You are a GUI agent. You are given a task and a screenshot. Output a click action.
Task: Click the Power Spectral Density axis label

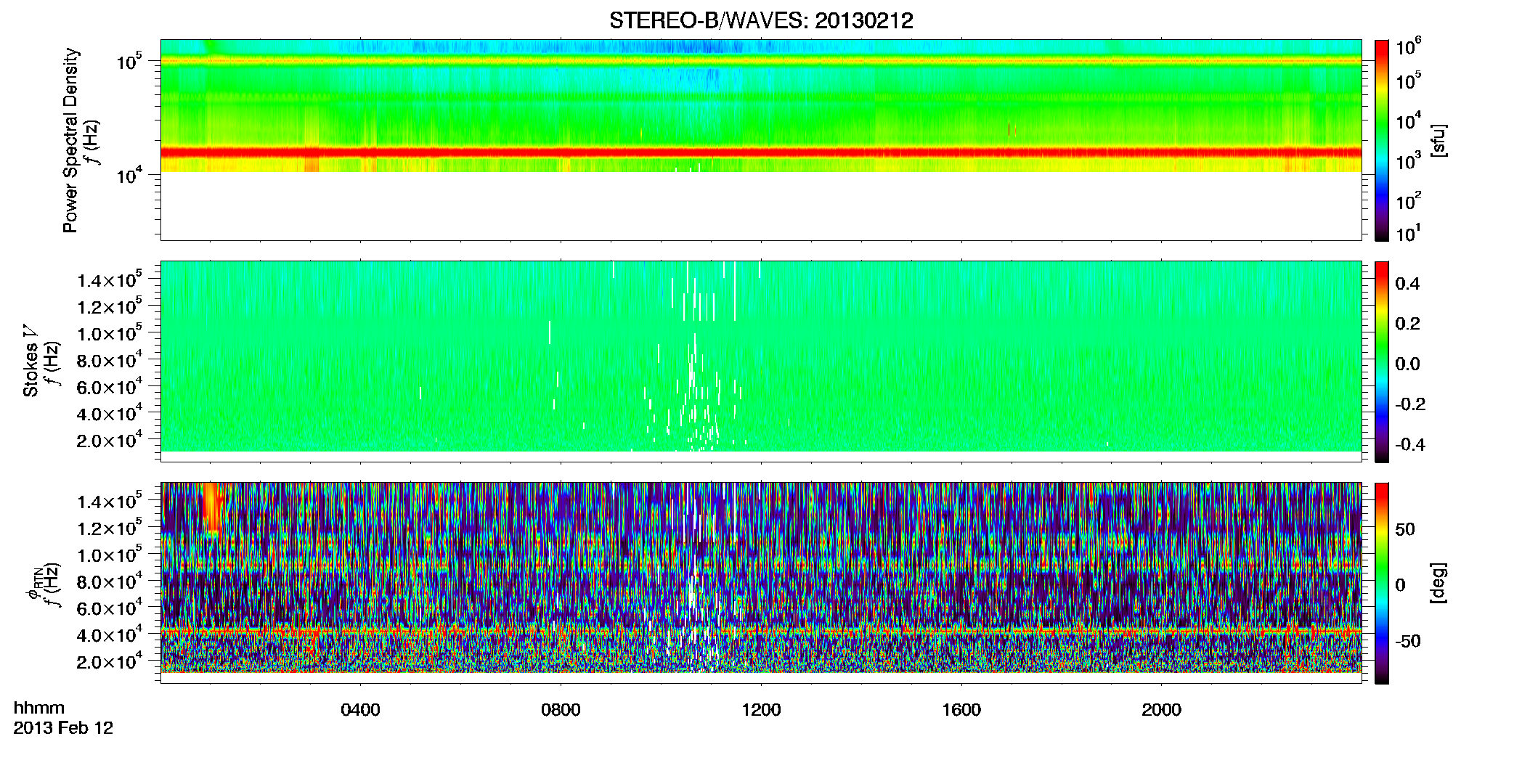70,140
